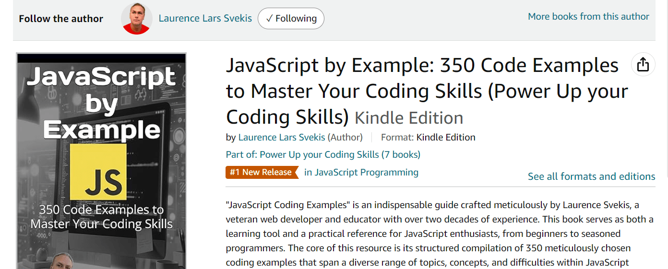Click the book description paragraph
Screen dimensions: 668x269
[440, 234]
